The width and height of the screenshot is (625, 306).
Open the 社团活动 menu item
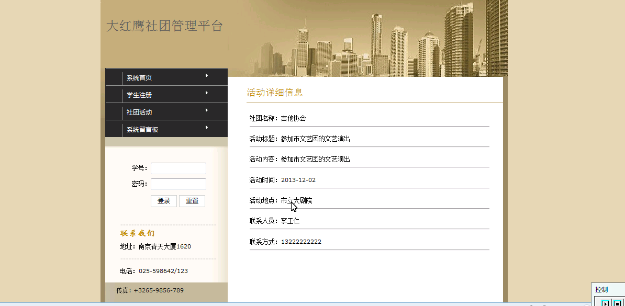pyautogui.click(x=166, y=112)
